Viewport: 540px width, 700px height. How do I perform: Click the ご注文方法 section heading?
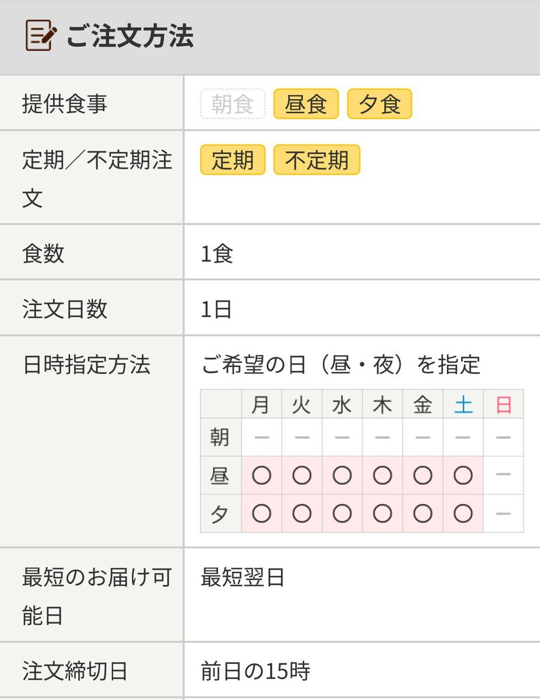(129, 36)
